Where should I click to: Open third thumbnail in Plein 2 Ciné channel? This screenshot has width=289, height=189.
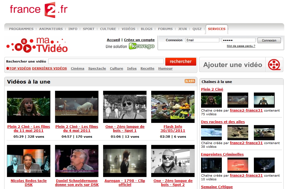tap(264, 100)
